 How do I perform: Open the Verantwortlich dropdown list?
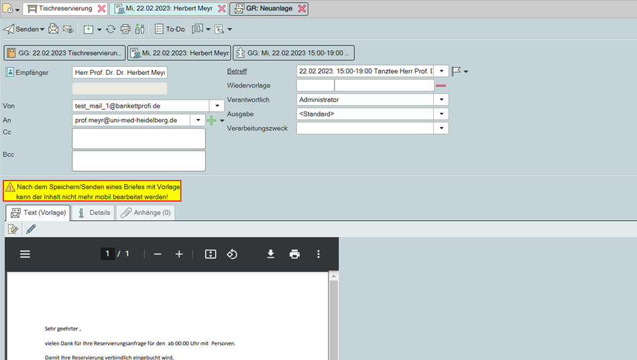[x=441, y=100]
